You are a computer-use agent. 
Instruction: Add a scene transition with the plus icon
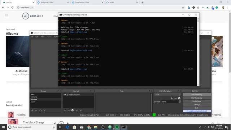172,98
